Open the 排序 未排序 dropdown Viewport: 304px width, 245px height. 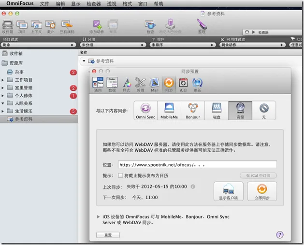click(183, 45)
